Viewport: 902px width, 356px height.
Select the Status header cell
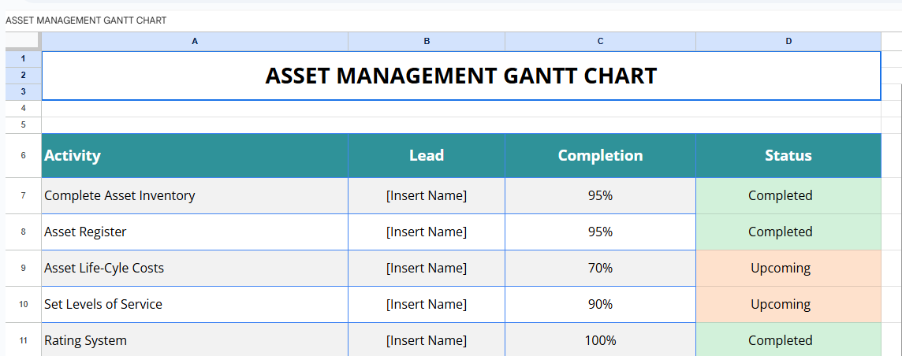pyautogui.click(x=788, y=155)
